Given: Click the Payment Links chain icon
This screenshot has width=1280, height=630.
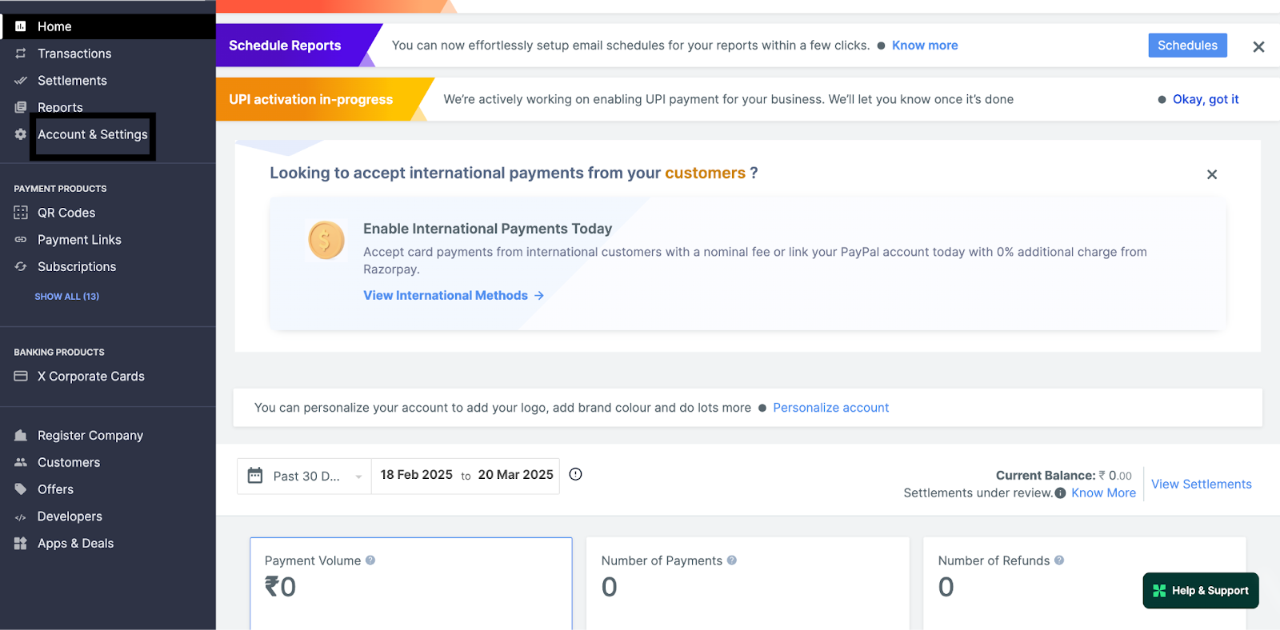Looking at the screenshot, I should tap(21, 240).
